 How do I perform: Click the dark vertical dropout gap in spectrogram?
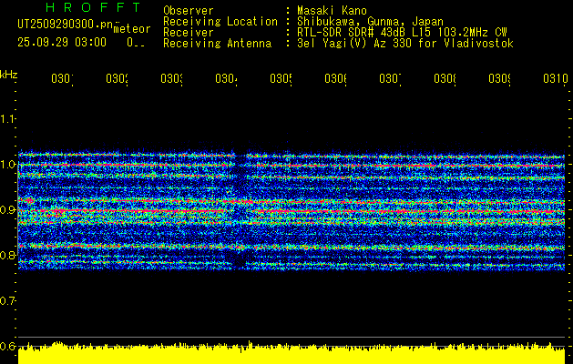tap(240, 212)
